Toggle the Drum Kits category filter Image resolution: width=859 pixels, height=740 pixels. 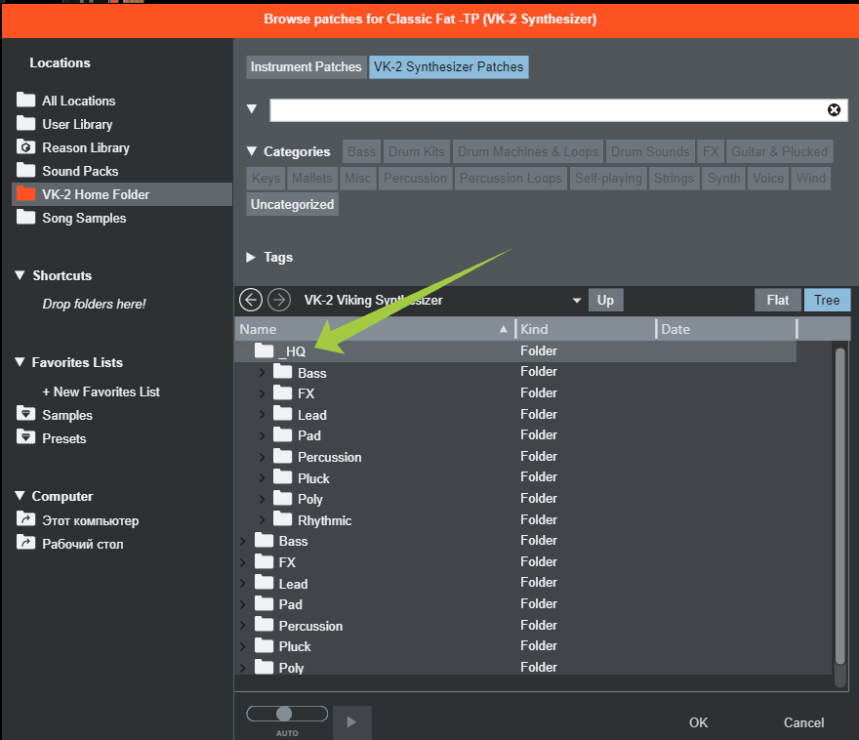(417, 151)
